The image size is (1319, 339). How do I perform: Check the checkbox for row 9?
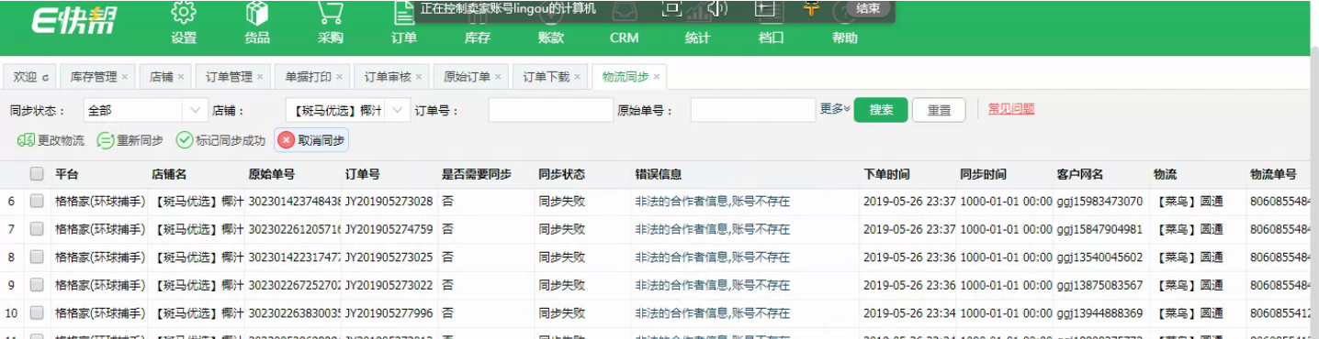37,285
